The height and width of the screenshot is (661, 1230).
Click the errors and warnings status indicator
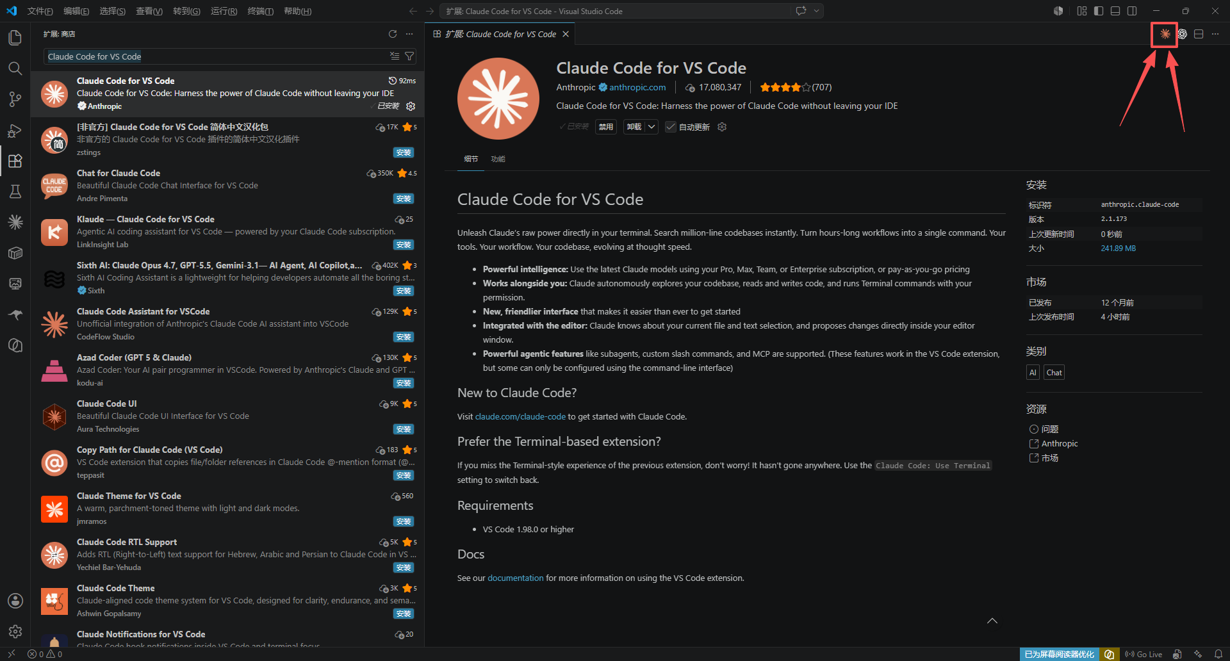coord(45,654)
